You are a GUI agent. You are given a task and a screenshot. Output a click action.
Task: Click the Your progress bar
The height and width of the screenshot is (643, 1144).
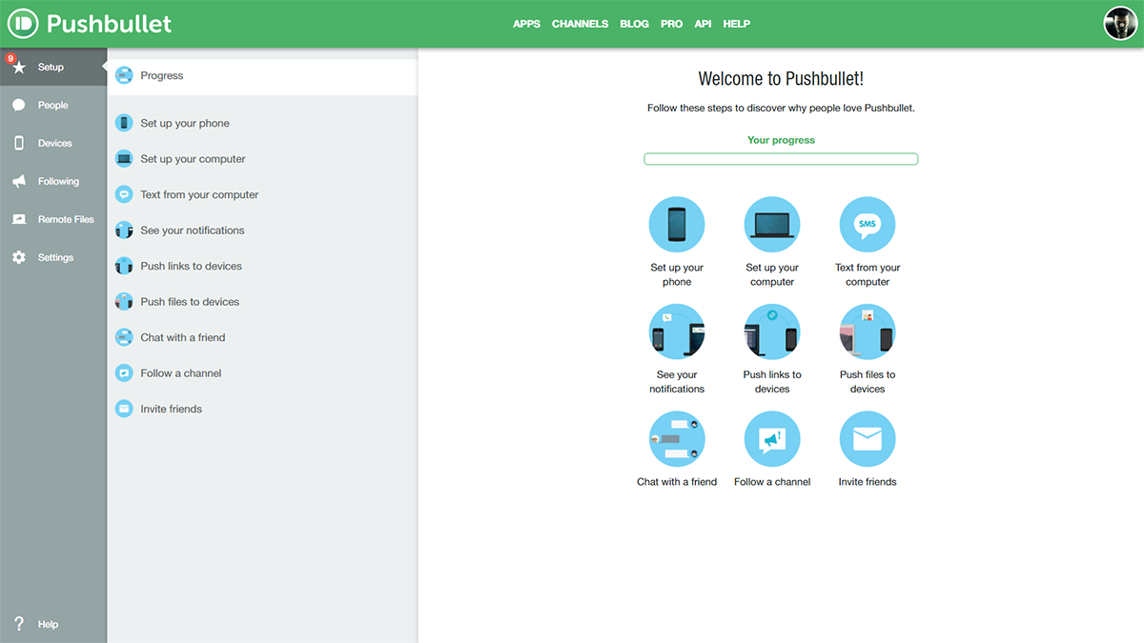781,159
